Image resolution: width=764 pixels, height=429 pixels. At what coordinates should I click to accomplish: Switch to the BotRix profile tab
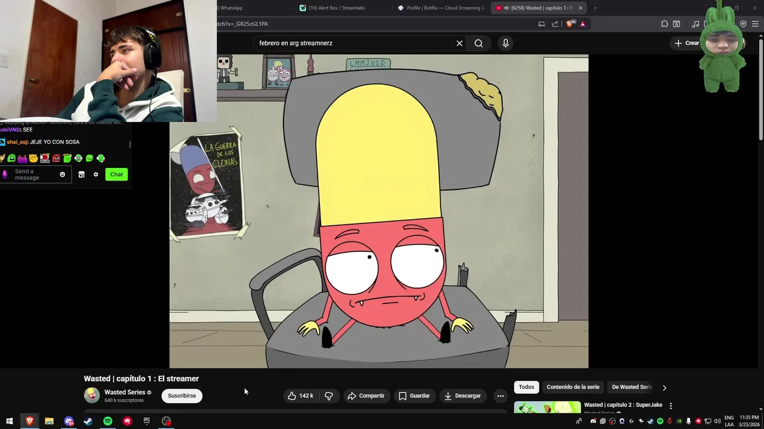(x=442, y=8)
